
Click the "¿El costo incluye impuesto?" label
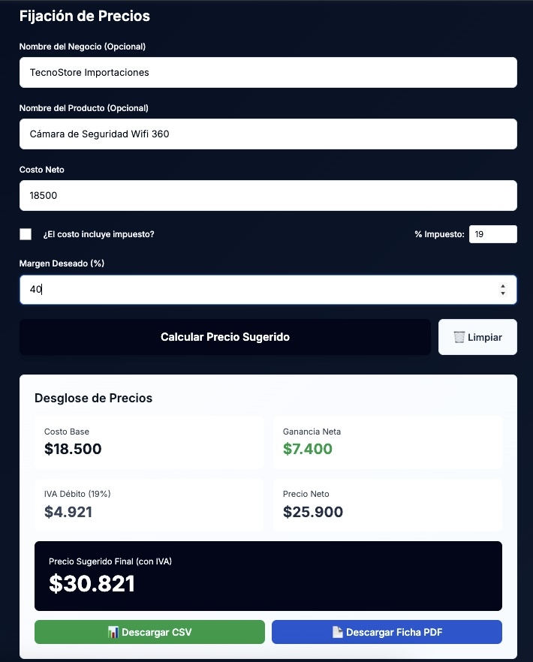[x=99, y=234]
